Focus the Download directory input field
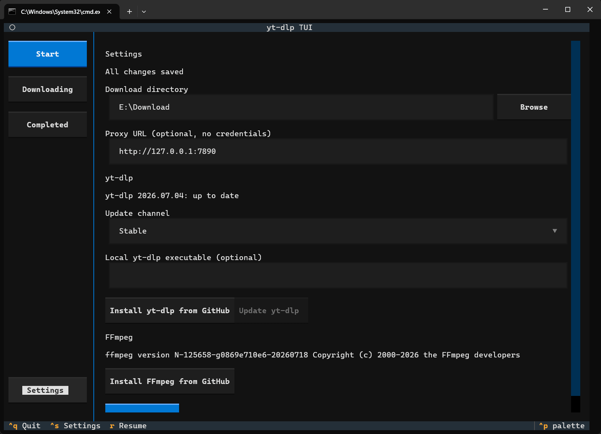601x434 pixels. pos(301,107)
